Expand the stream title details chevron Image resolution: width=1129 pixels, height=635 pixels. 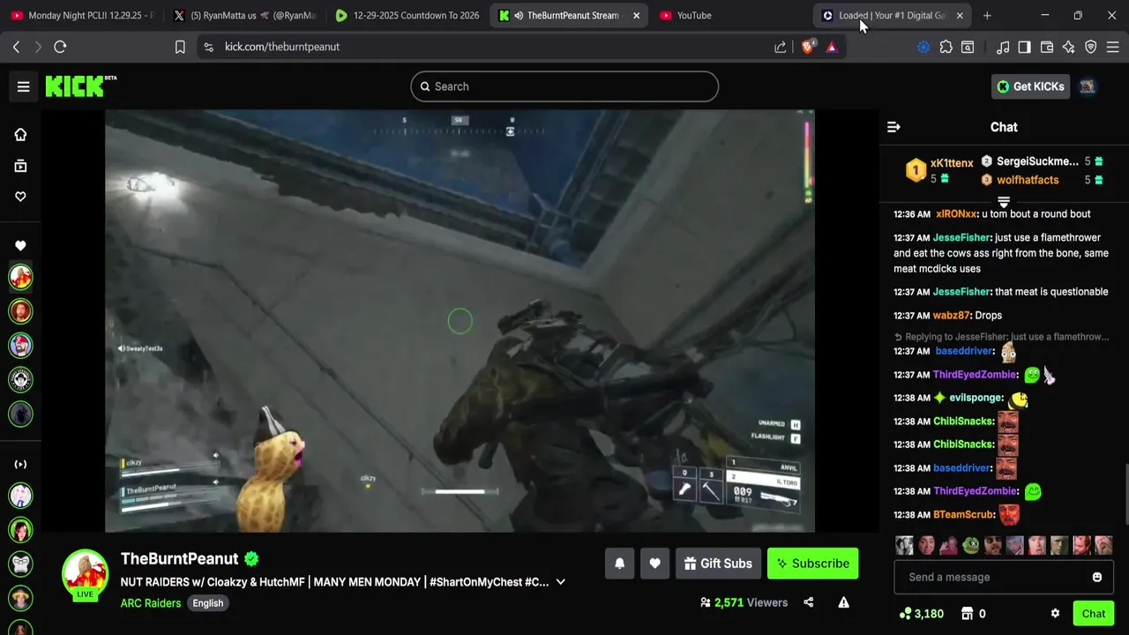pyautogui.click(x=560, y=582)
